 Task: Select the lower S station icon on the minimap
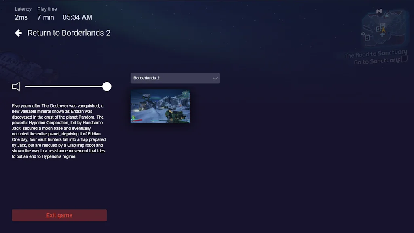[368, 38]
